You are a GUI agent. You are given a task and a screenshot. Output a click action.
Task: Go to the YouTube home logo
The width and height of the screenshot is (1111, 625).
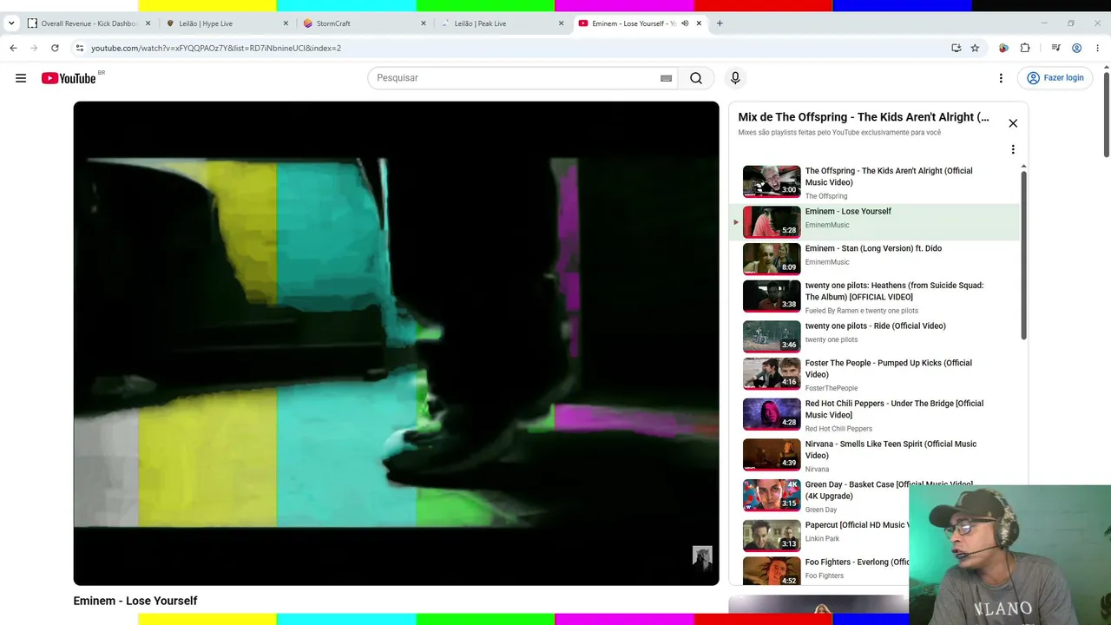coord(69,78)
